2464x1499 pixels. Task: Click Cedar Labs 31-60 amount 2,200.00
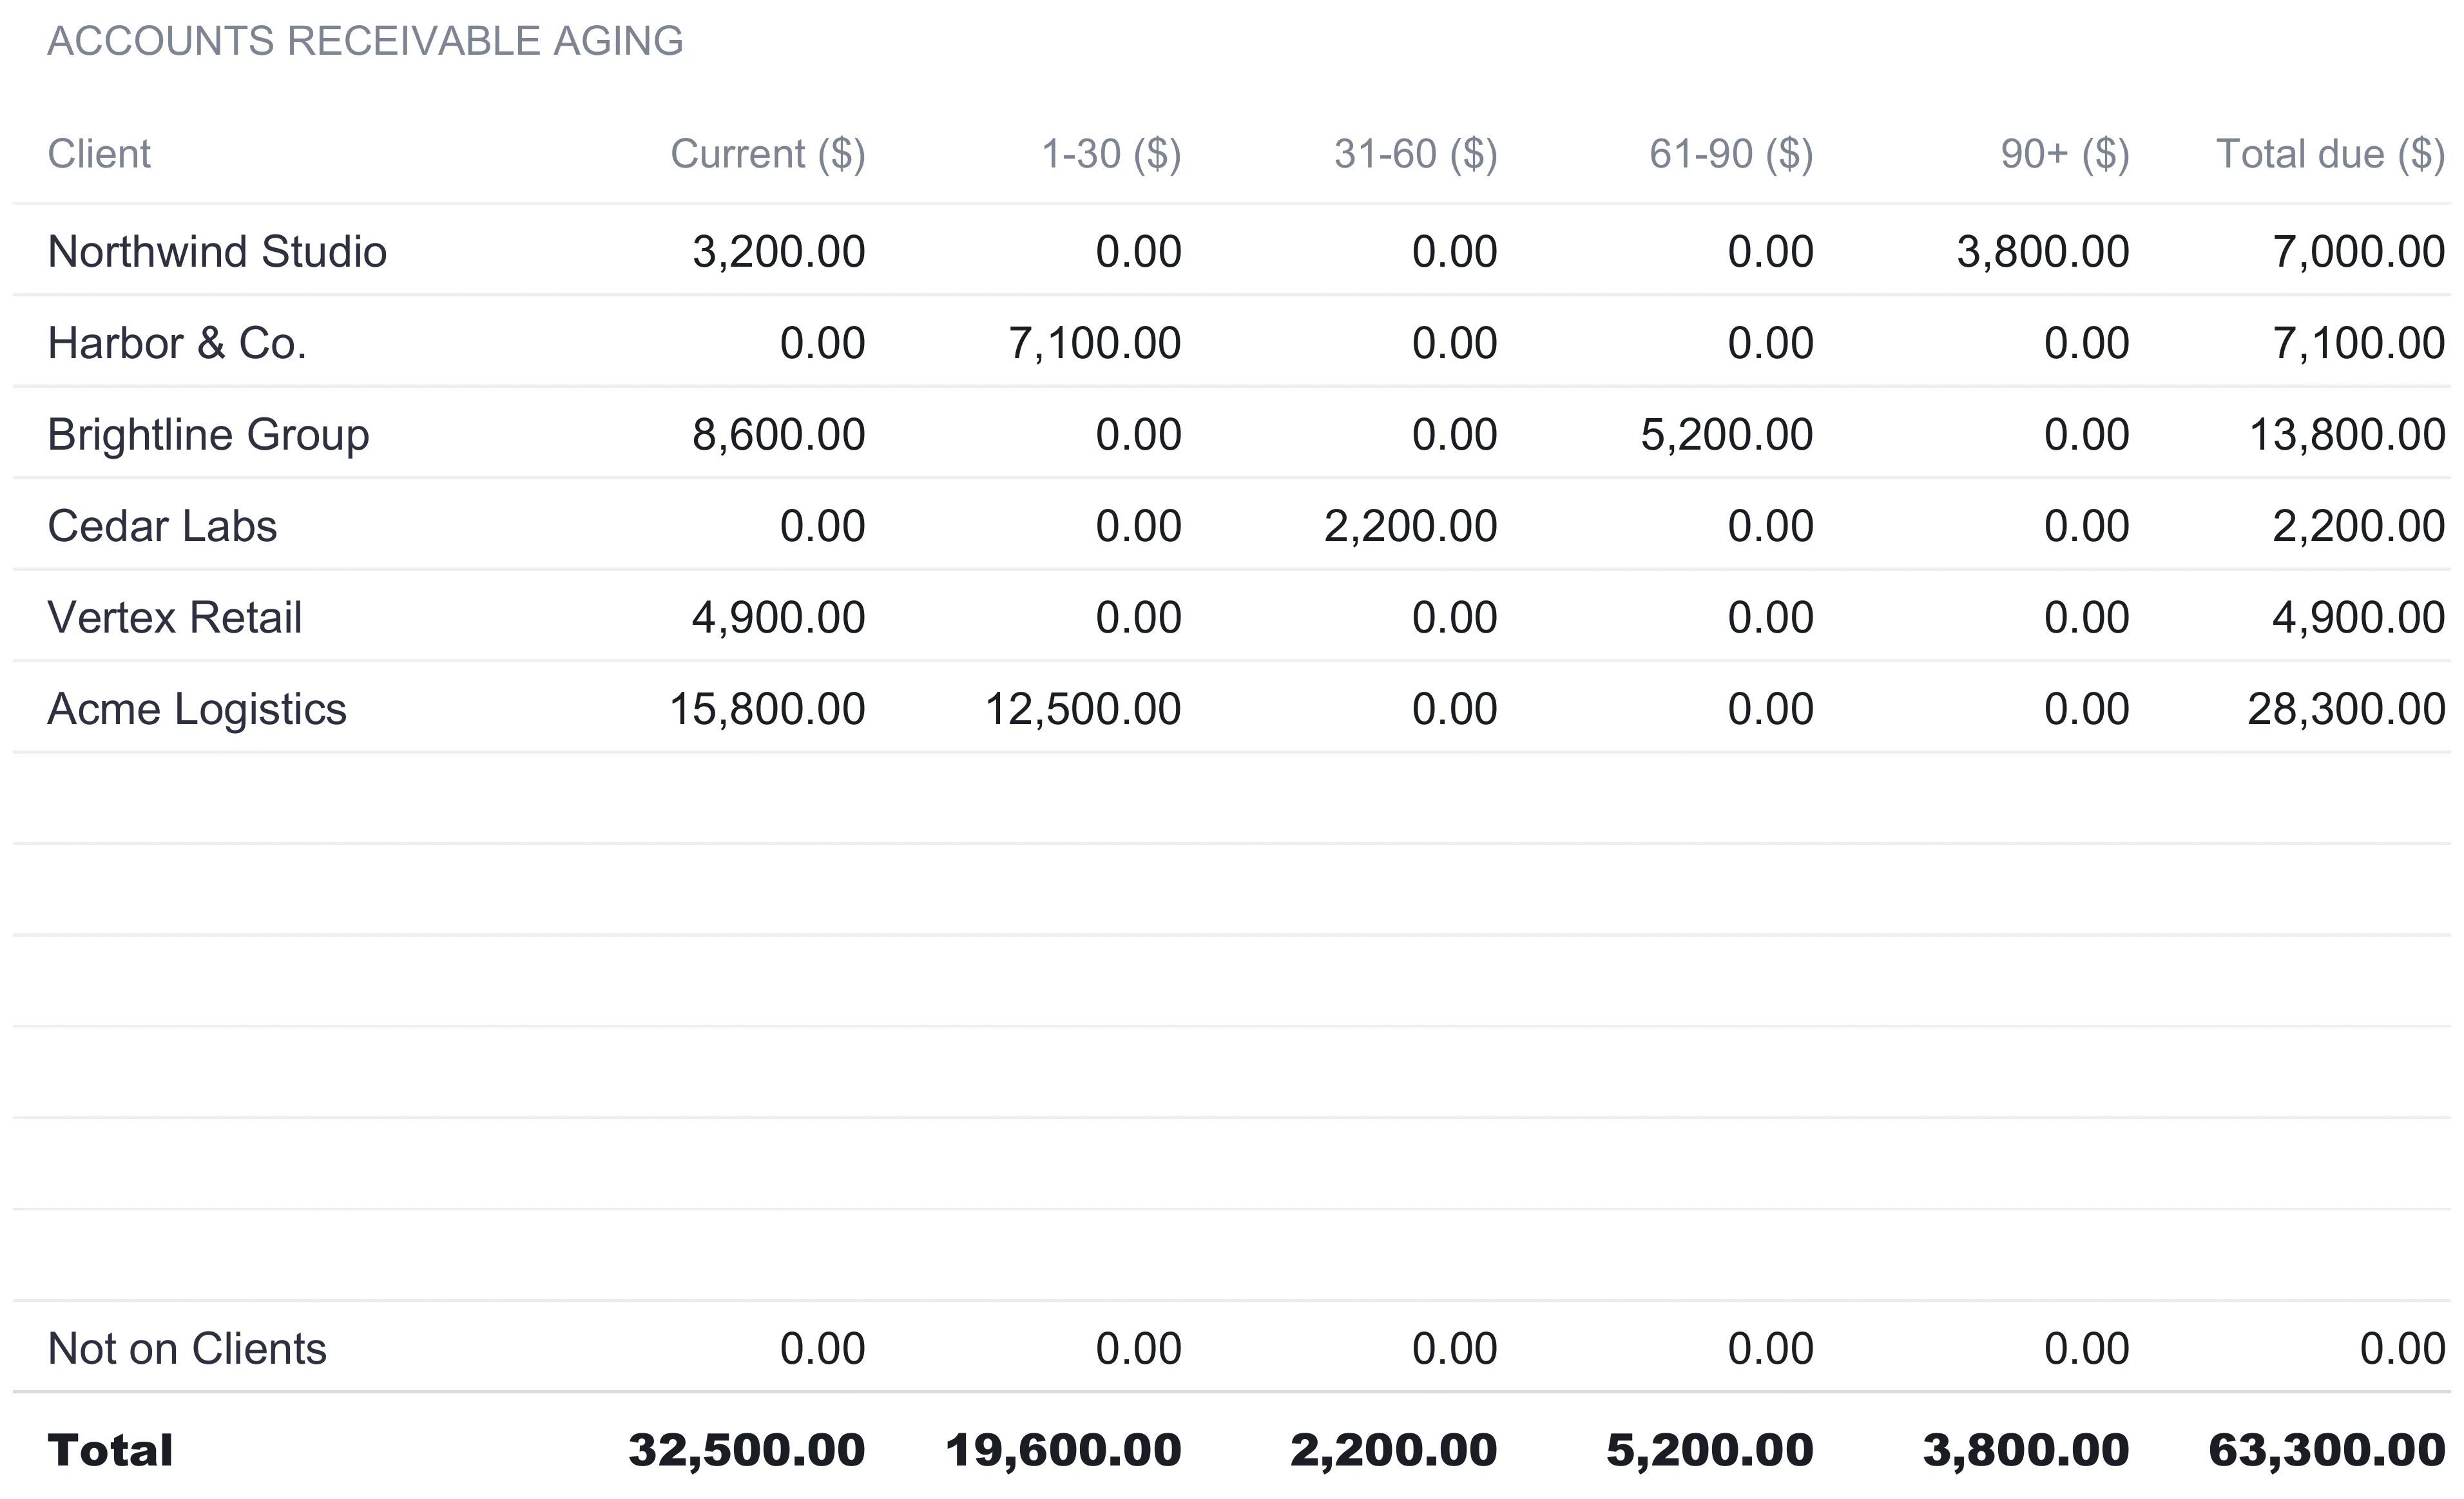click(x=1411, y=527)
